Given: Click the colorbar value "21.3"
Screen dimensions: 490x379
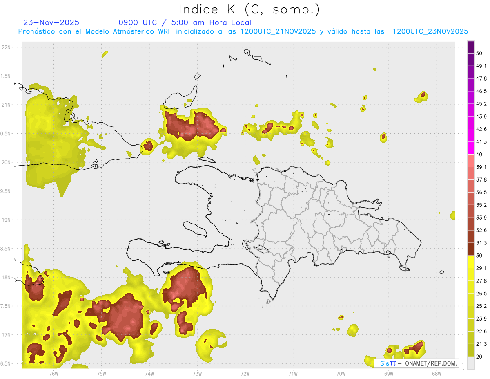Looking at the screenshot, I should (481, 344).
